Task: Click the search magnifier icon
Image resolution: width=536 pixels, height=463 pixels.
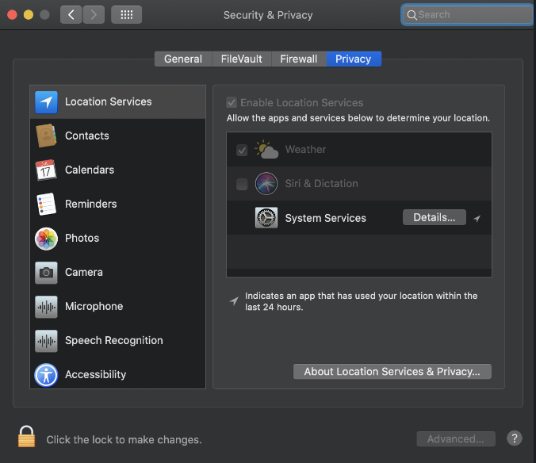Action: click(x=412, y=15)
